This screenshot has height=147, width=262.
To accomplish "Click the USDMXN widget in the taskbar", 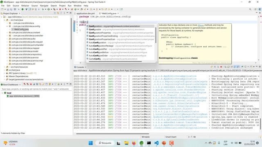I will pos(11,143).
